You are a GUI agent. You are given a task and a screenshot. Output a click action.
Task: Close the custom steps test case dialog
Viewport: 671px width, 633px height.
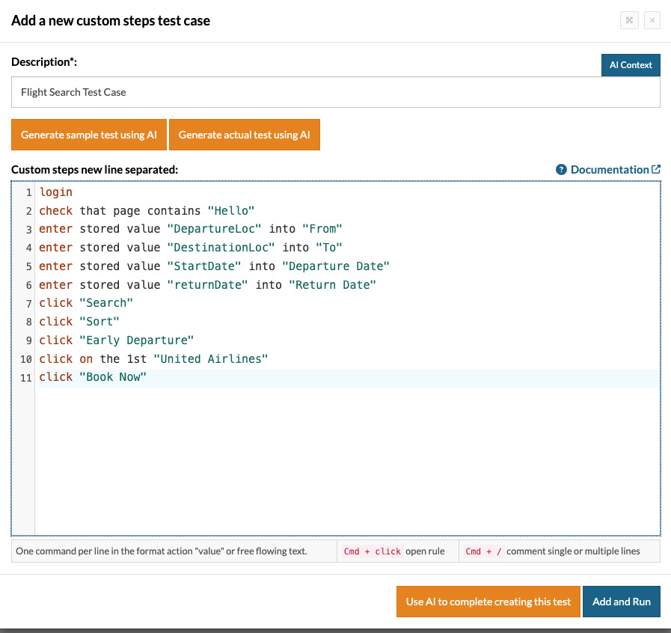point(652,21)
